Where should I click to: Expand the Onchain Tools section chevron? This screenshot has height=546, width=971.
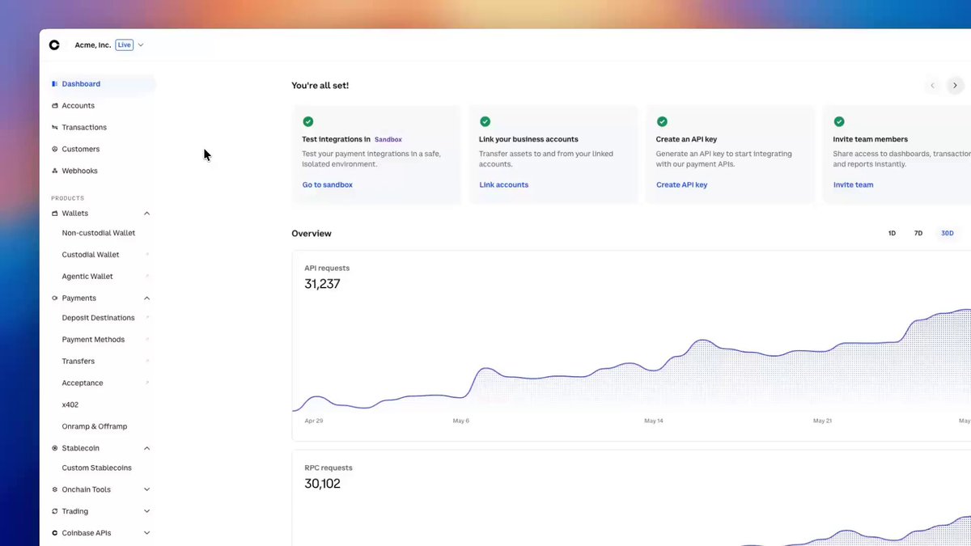coord(146,490)
